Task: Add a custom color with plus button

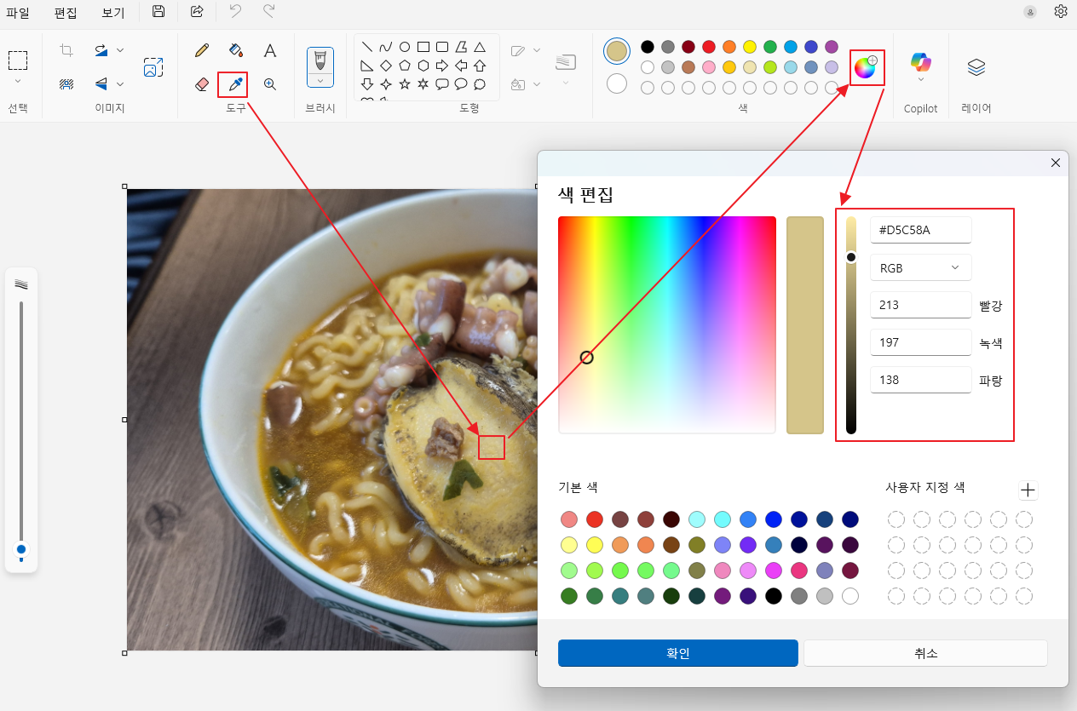Action: click(1028, 490)
